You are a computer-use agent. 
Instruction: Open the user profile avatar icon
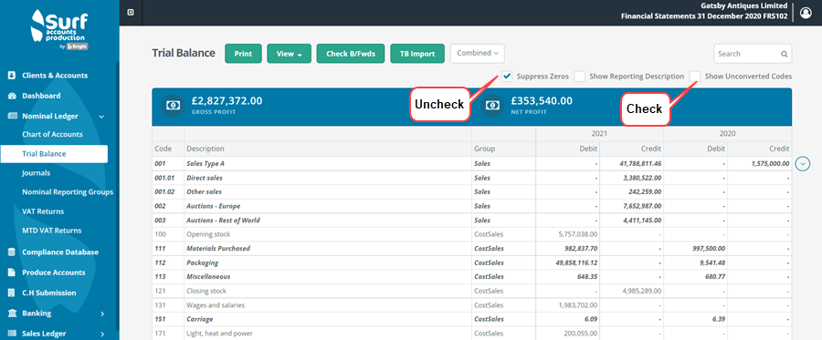tap(806, 13)
